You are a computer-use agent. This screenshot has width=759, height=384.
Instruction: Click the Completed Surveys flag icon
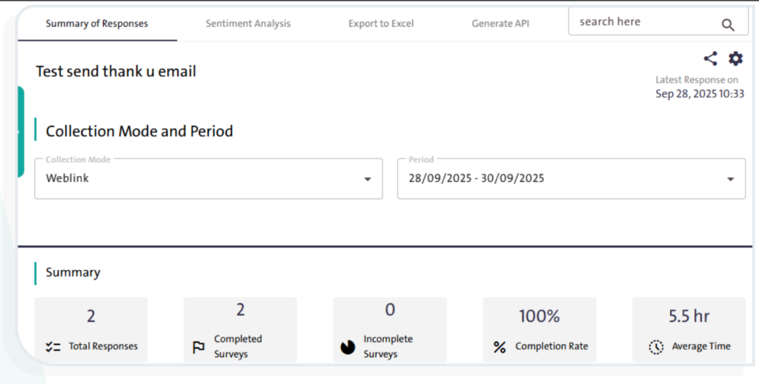(x=199, y=347)
